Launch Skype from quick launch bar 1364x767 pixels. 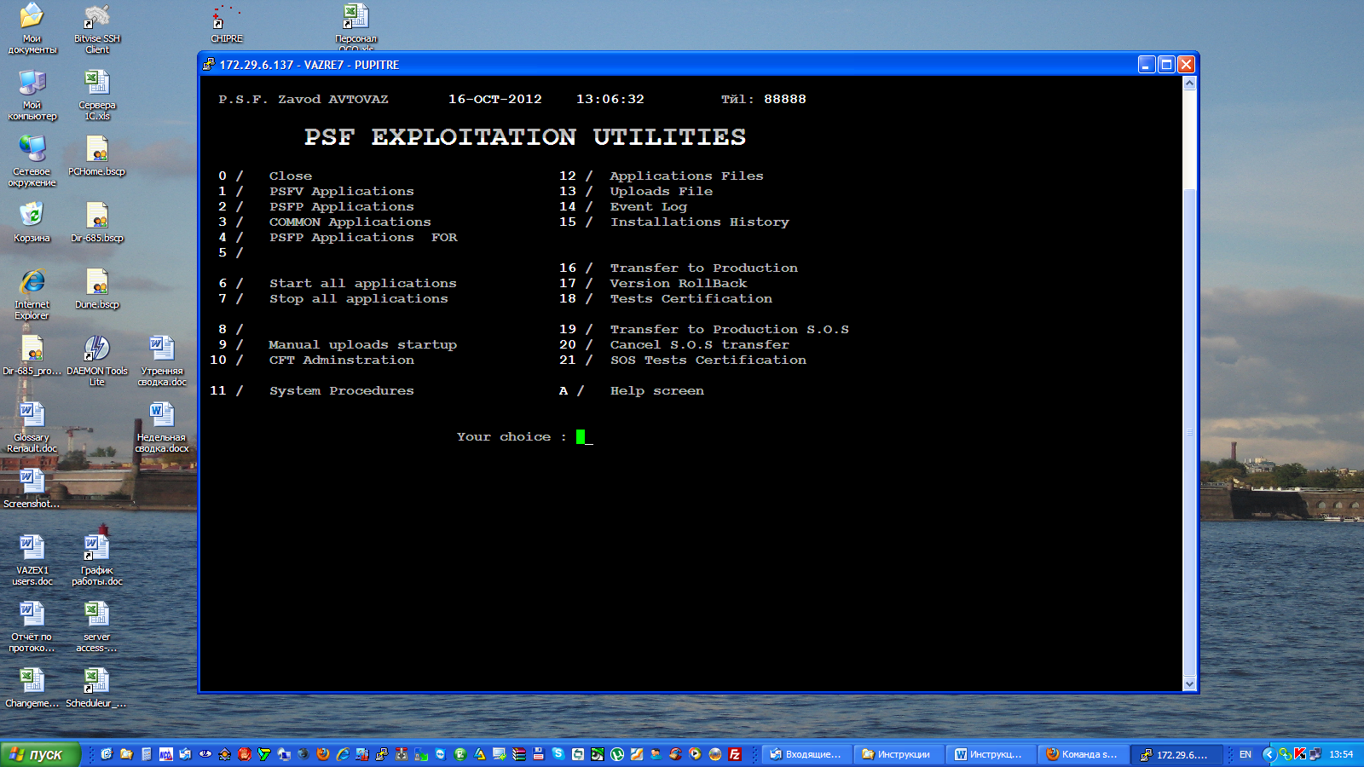pyautogui.click(x=558, y=754)
